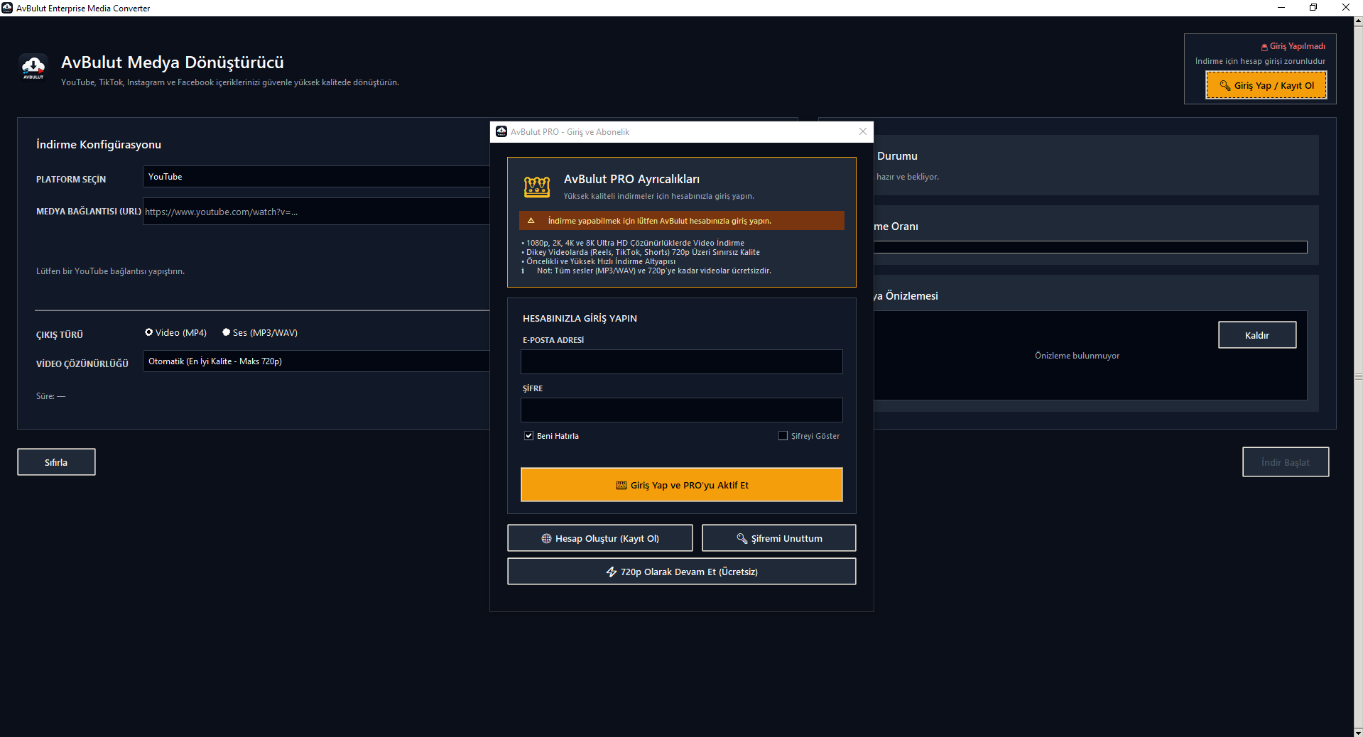Click the Önizleme bulunmuyor text
The width and height of the screenshot is (1363, 737).
1077,356
